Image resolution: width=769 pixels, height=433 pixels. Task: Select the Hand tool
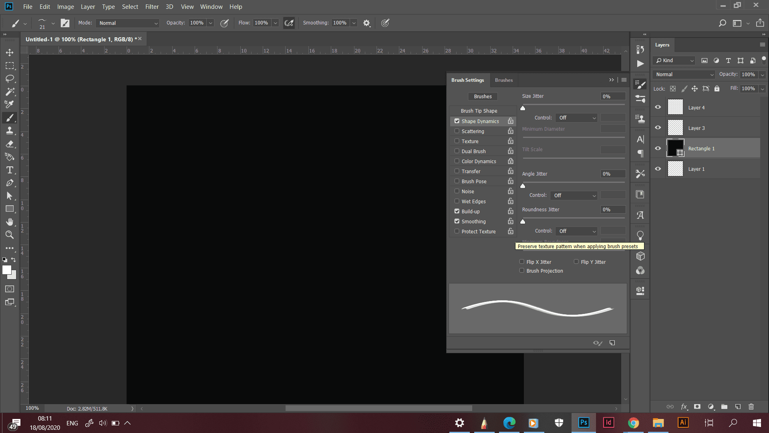pos(10,222)
